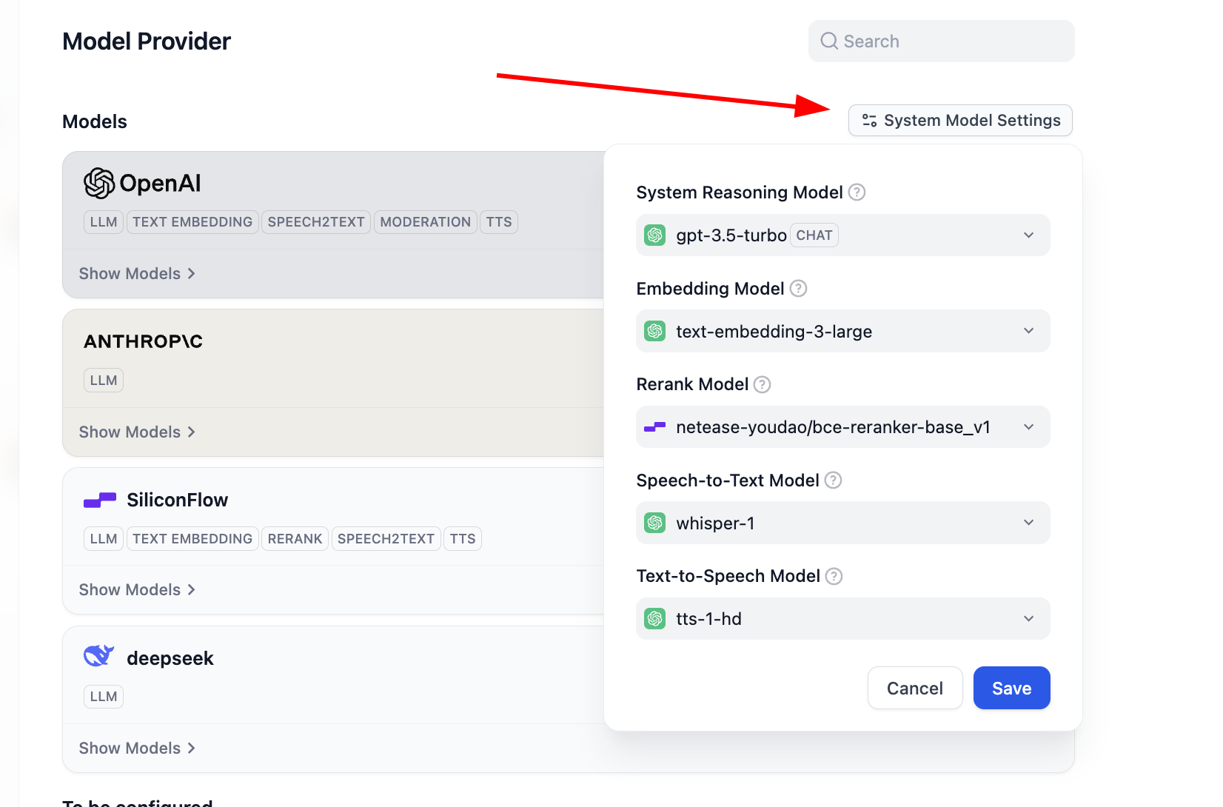Screen dimensions: 1223x807
Task: Expand Show Models under OpenAI
Action: tap(137, 274)
